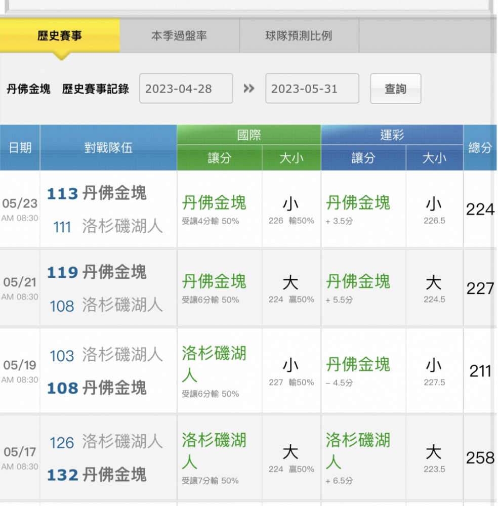Click the 224.5 over/under value
Screen dimensions: 498x506
(x=434, y=300)
